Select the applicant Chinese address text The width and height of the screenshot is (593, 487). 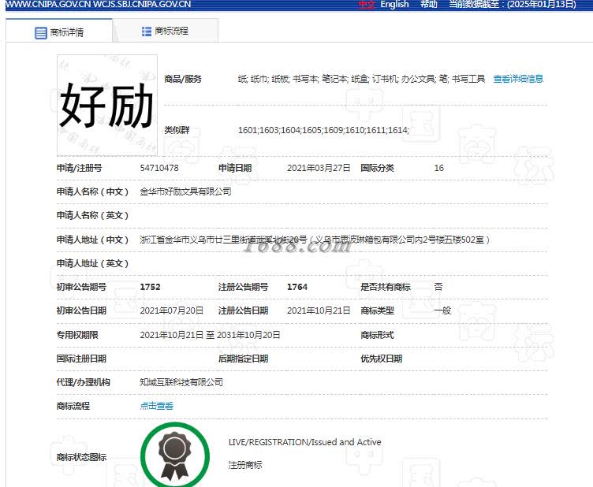click(315, 240)
